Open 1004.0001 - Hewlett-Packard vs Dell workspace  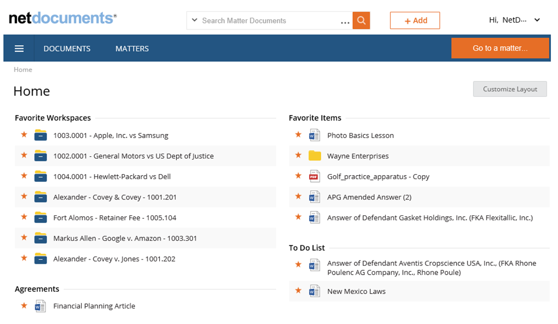coord(112,177)
